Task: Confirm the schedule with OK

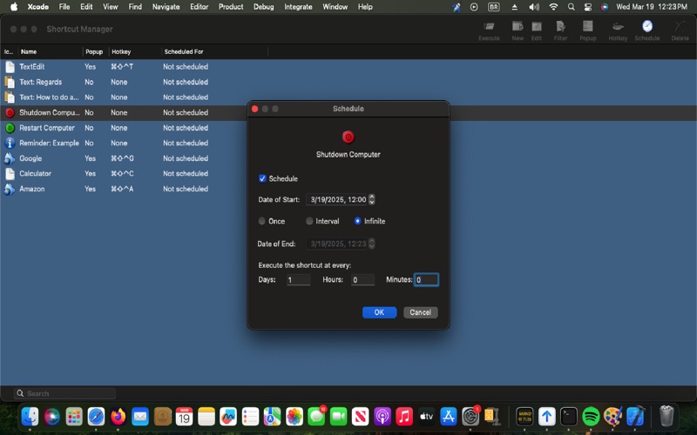Action: point(379,312)
